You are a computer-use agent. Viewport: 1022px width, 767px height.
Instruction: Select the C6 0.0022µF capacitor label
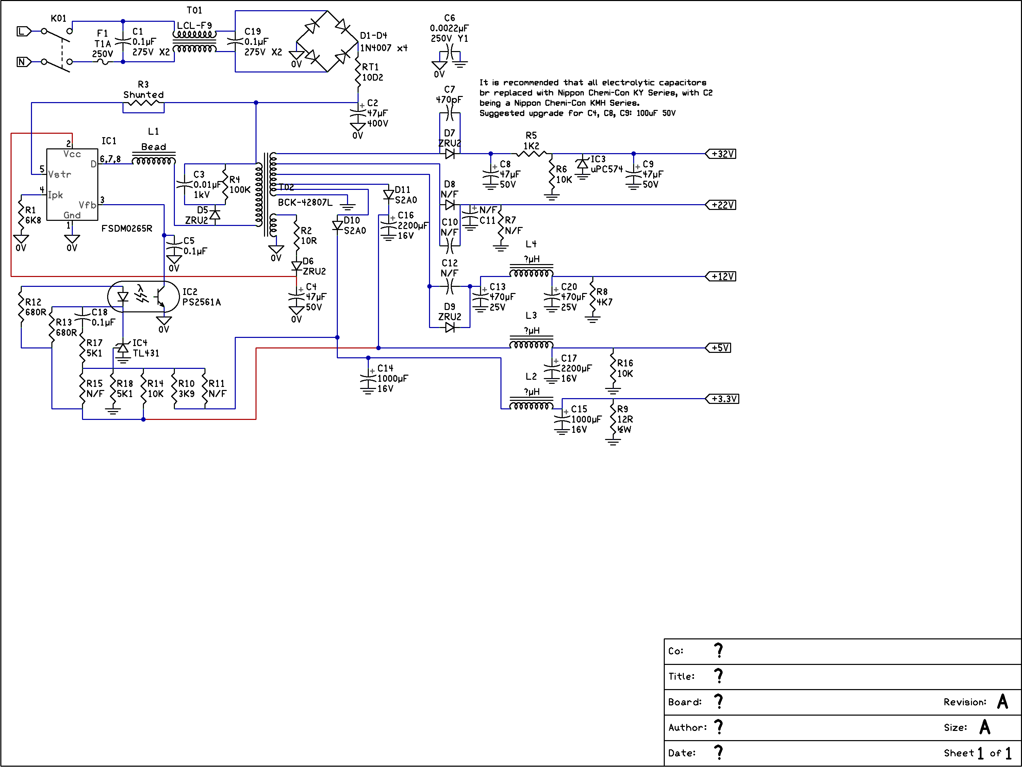pos(449,28)
